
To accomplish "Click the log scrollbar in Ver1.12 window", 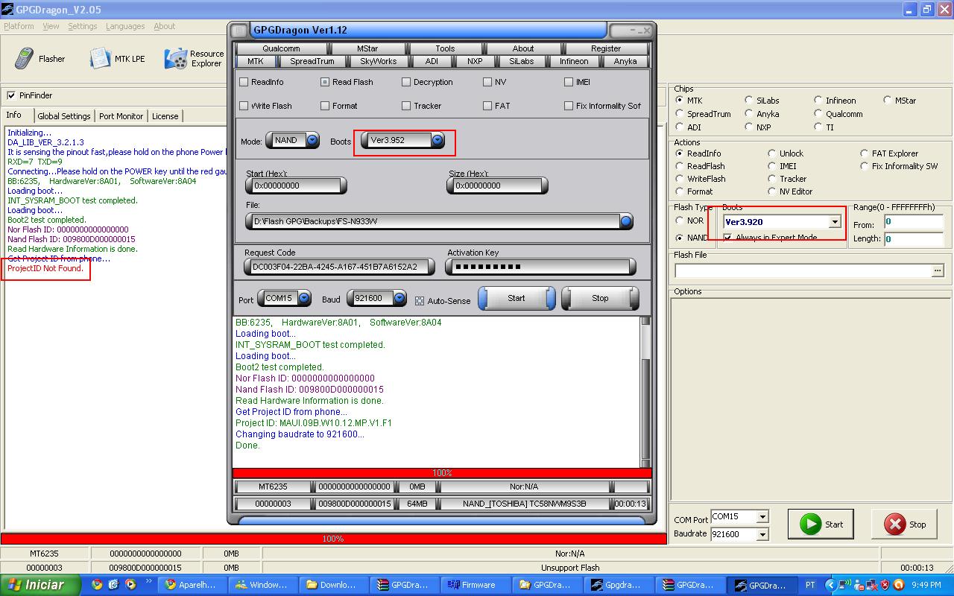I will 645,391.
